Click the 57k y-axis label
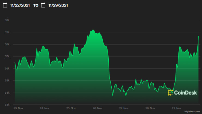 pyautogui.click(x=7, y=56)
